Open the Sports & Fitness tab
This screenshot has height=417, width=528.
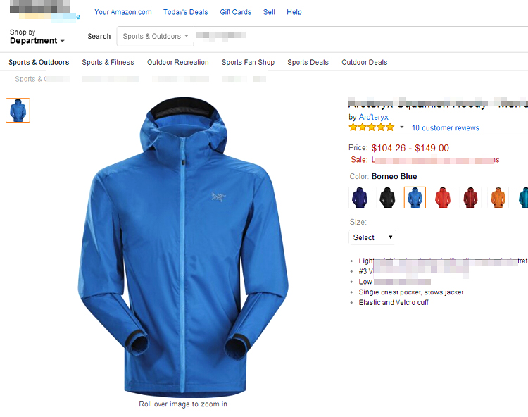[x=108, y=62]
